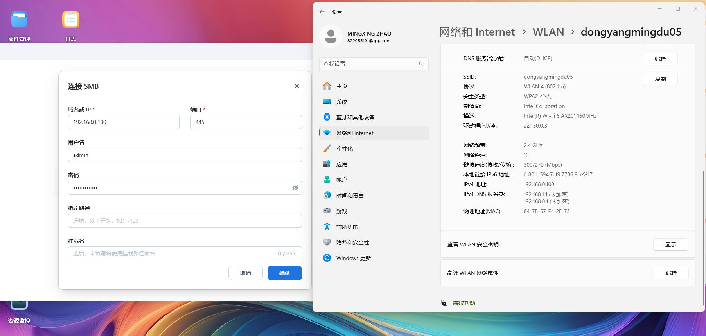Open 获取帮助 link

pos(464,303)
